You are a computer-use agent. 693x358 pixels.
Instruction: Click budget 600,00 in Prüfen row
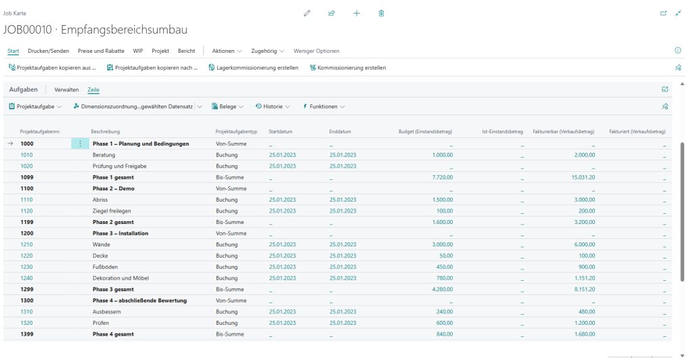pos(445,323)
